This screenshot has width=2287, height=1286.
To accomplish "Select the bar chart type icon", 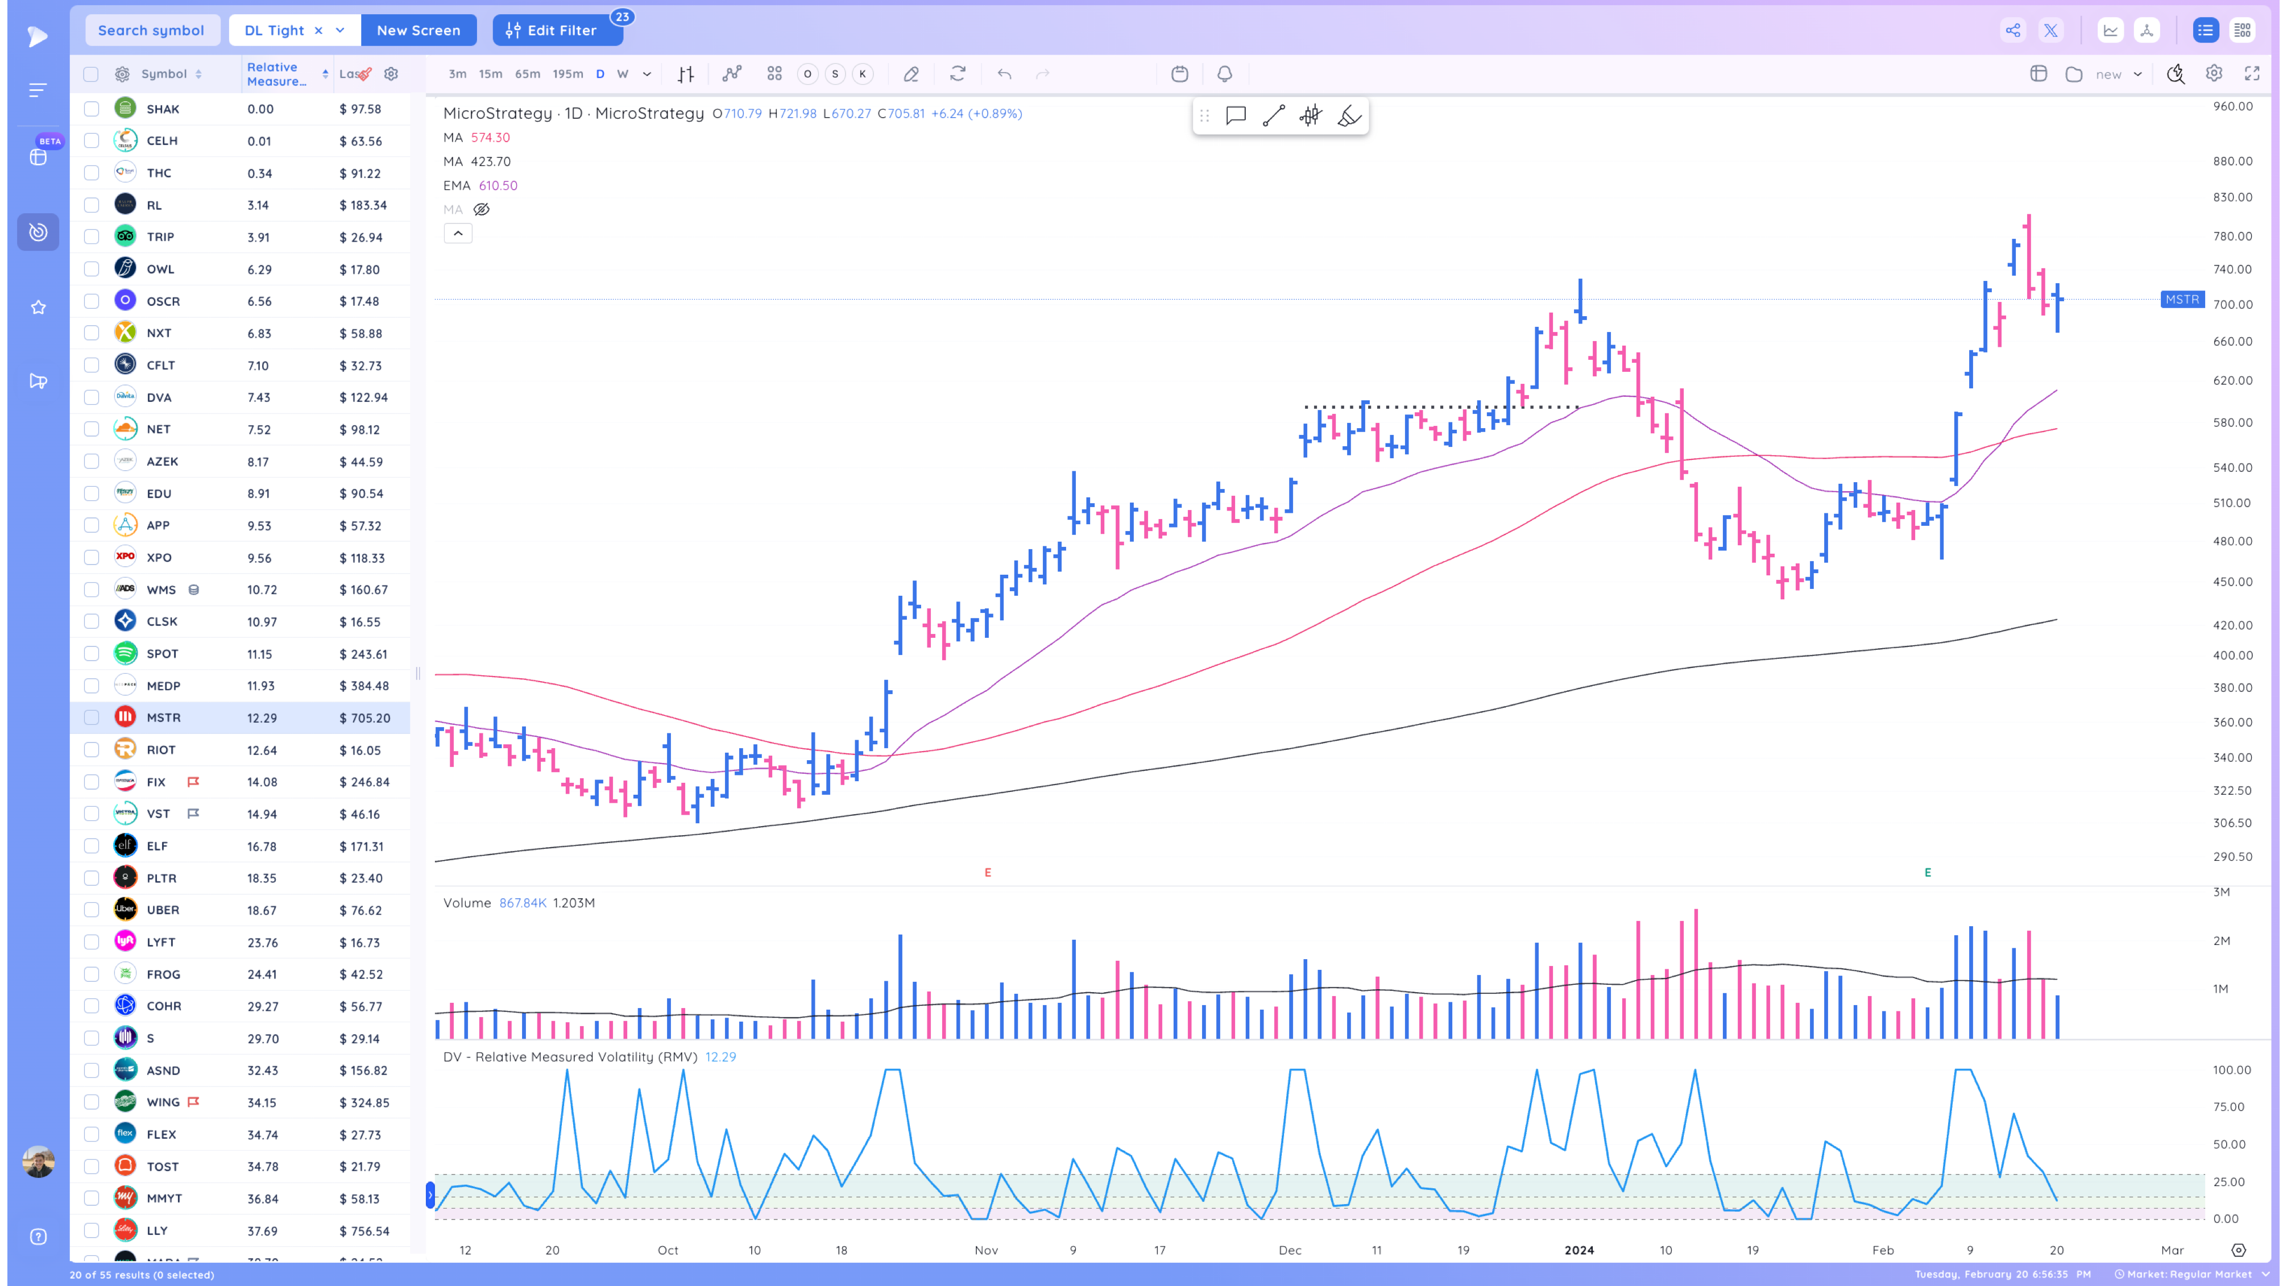I will coord(685,74).
